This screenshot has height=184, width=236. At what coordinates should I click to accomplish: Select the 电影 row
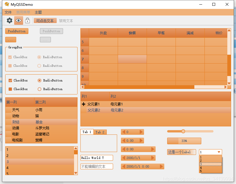point(41,134)
